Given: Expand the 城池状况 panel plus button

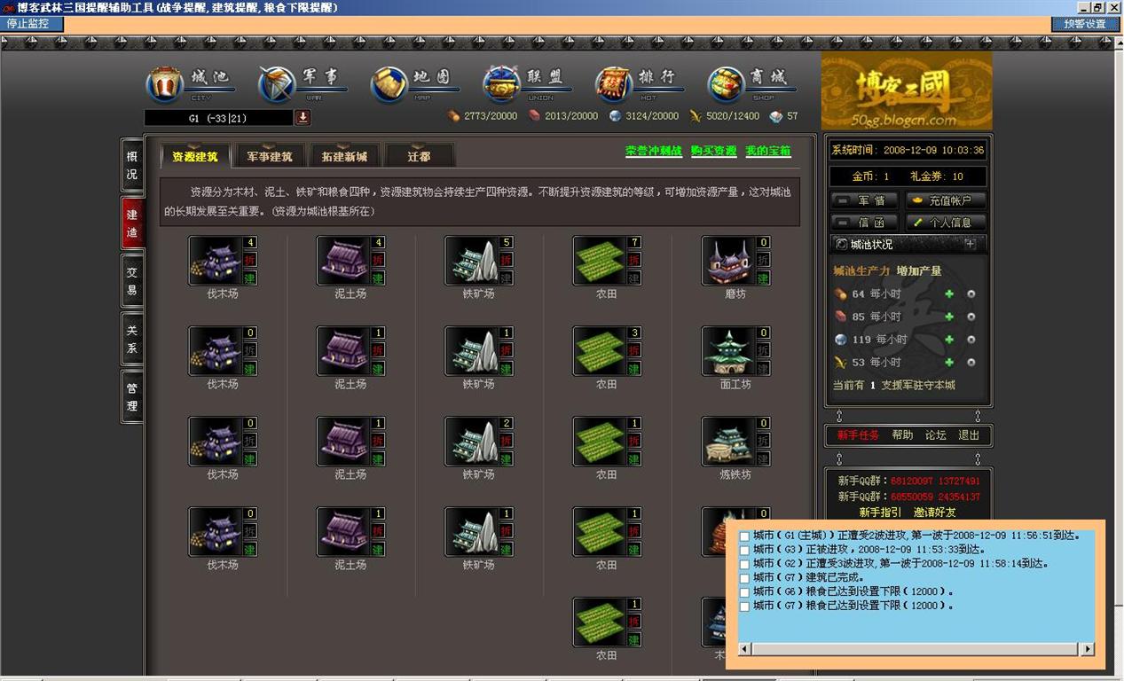Looking at the screenshot, I should coord(970,244).
